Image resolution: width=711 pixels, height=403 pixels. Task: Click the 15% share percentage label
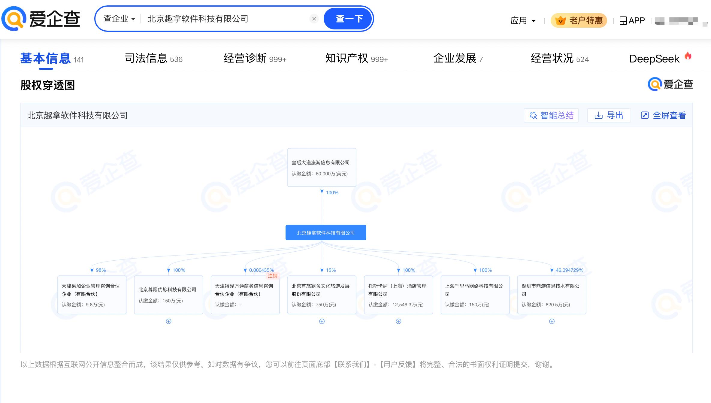pos(331,270)
